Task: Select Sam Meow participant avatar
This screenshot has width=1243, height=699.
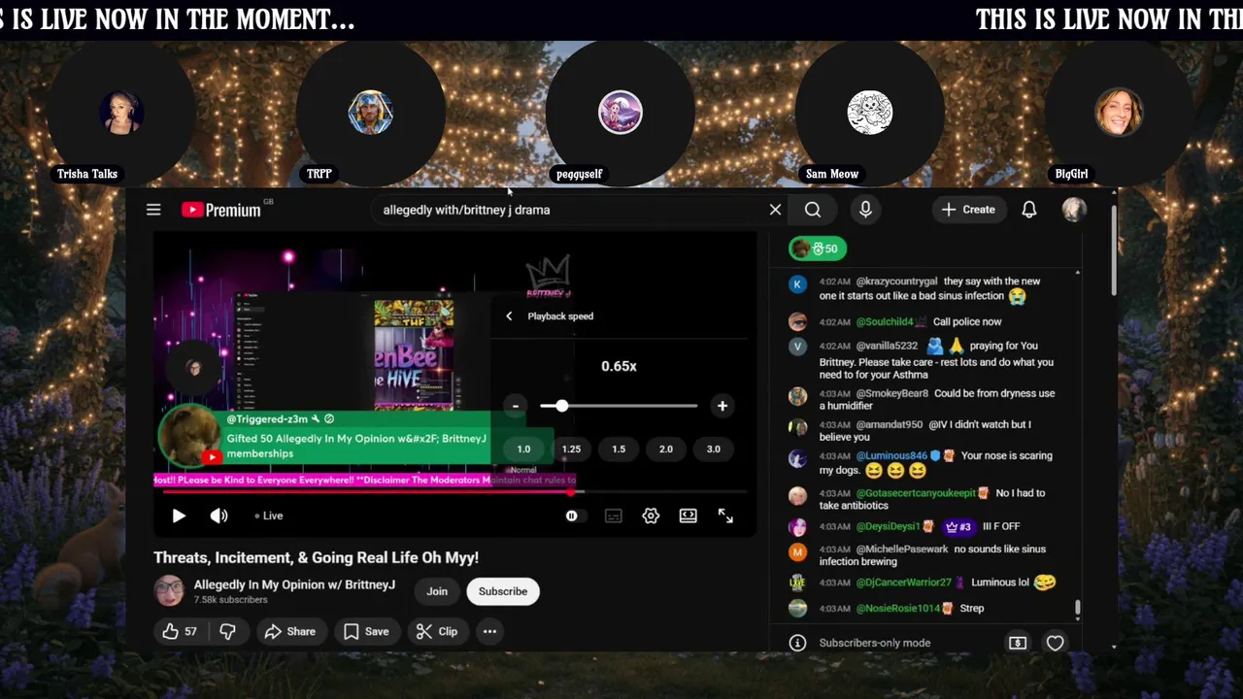Action: tap(870, 113)
